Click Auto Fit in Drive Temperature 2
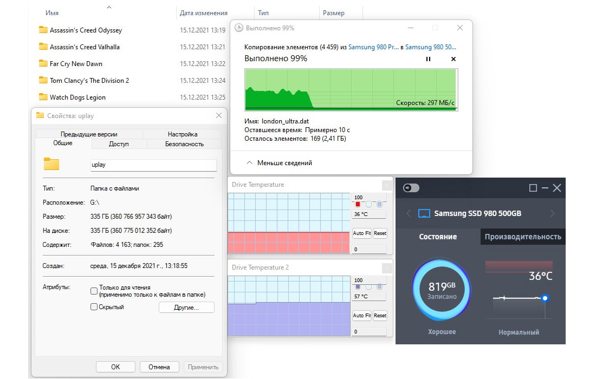 [361, 316]
